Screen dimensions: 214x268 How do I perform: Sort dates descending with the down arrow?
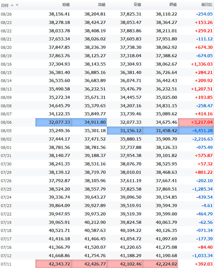coord(17,5)
